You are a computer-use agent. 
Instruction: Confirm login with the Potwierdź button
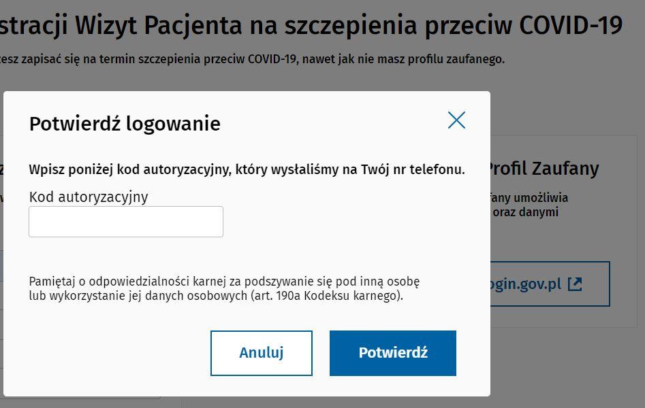pos(393,353)
